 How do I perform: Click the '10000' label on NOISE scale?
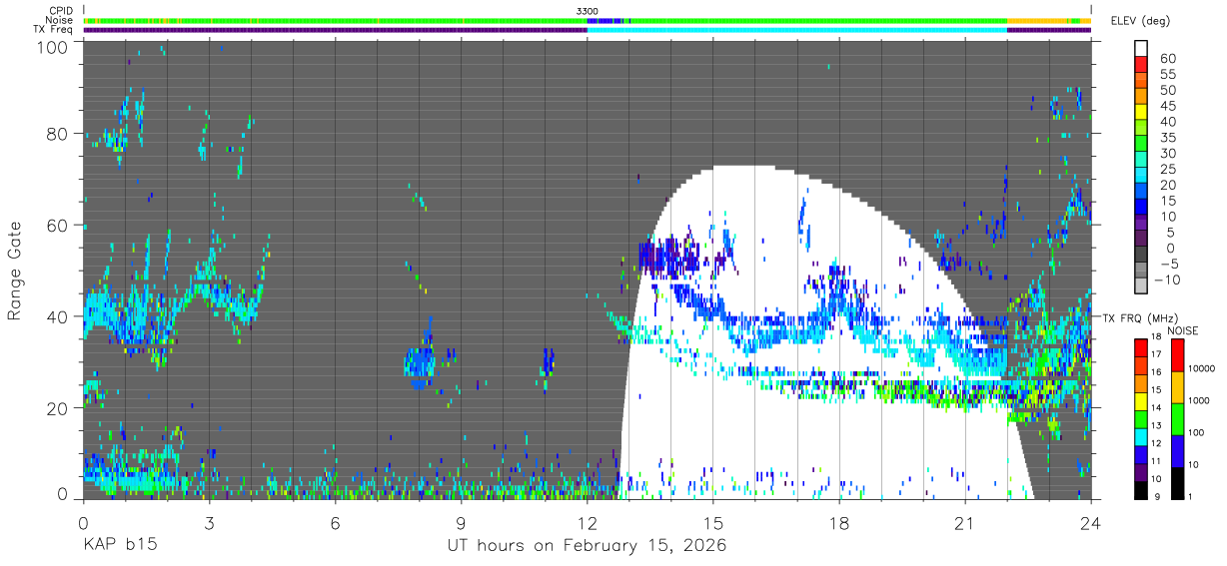1201,369
